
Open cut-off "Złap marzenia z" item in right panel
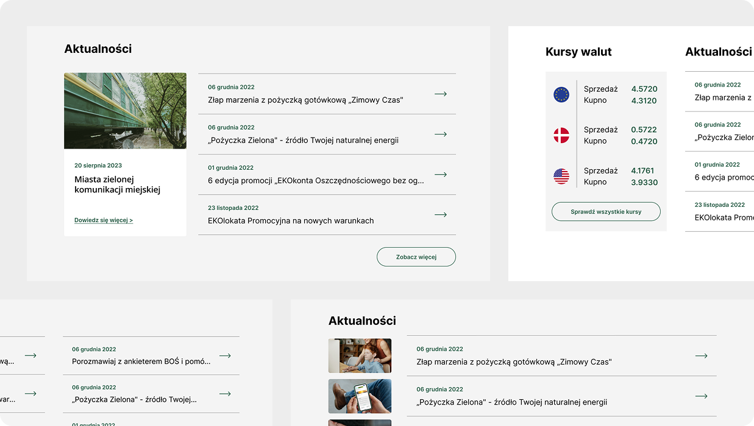pos(724,97)
